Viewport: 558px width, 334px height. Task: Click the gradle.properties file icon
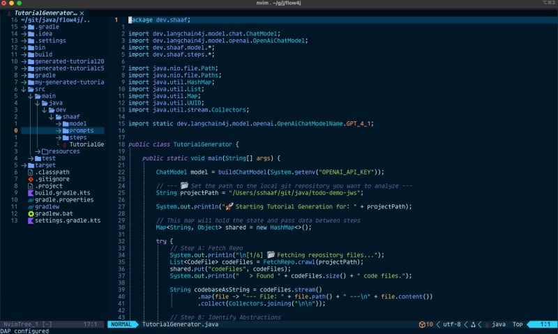click(x=31, y=199)
